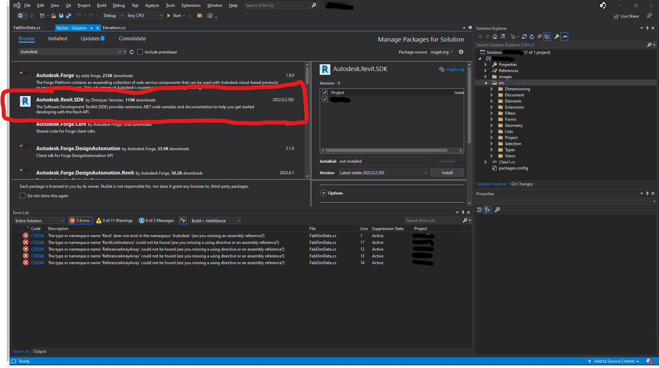Check Do not show this again

pos(23,195)
